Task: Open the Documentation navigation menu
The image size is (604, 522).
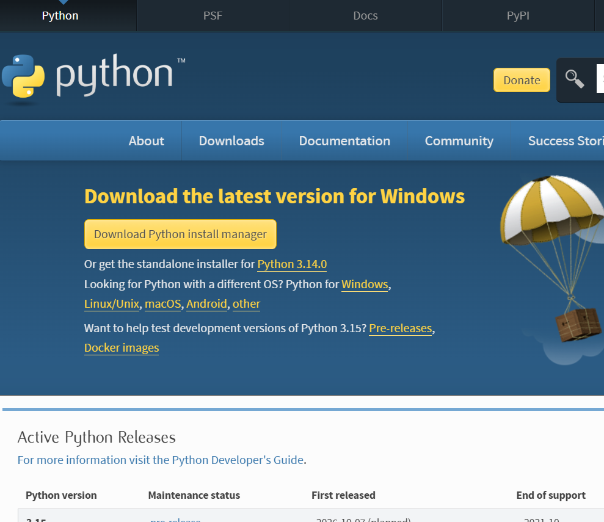Action: click(x=344, y=141)
